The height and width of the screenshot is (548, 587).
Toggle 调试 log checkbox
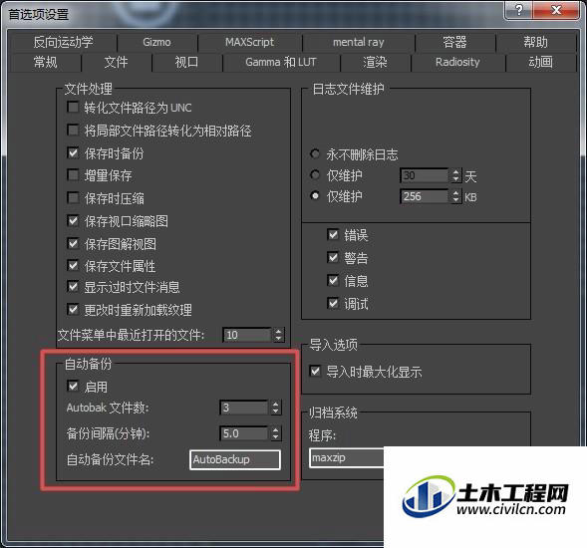coord(333,303)
